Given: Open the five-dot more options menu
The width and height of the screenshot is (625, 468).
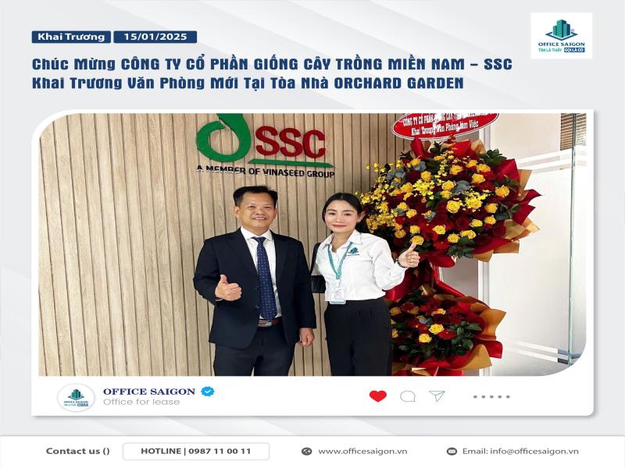Looking at the screenshot, I should point(491,397).
